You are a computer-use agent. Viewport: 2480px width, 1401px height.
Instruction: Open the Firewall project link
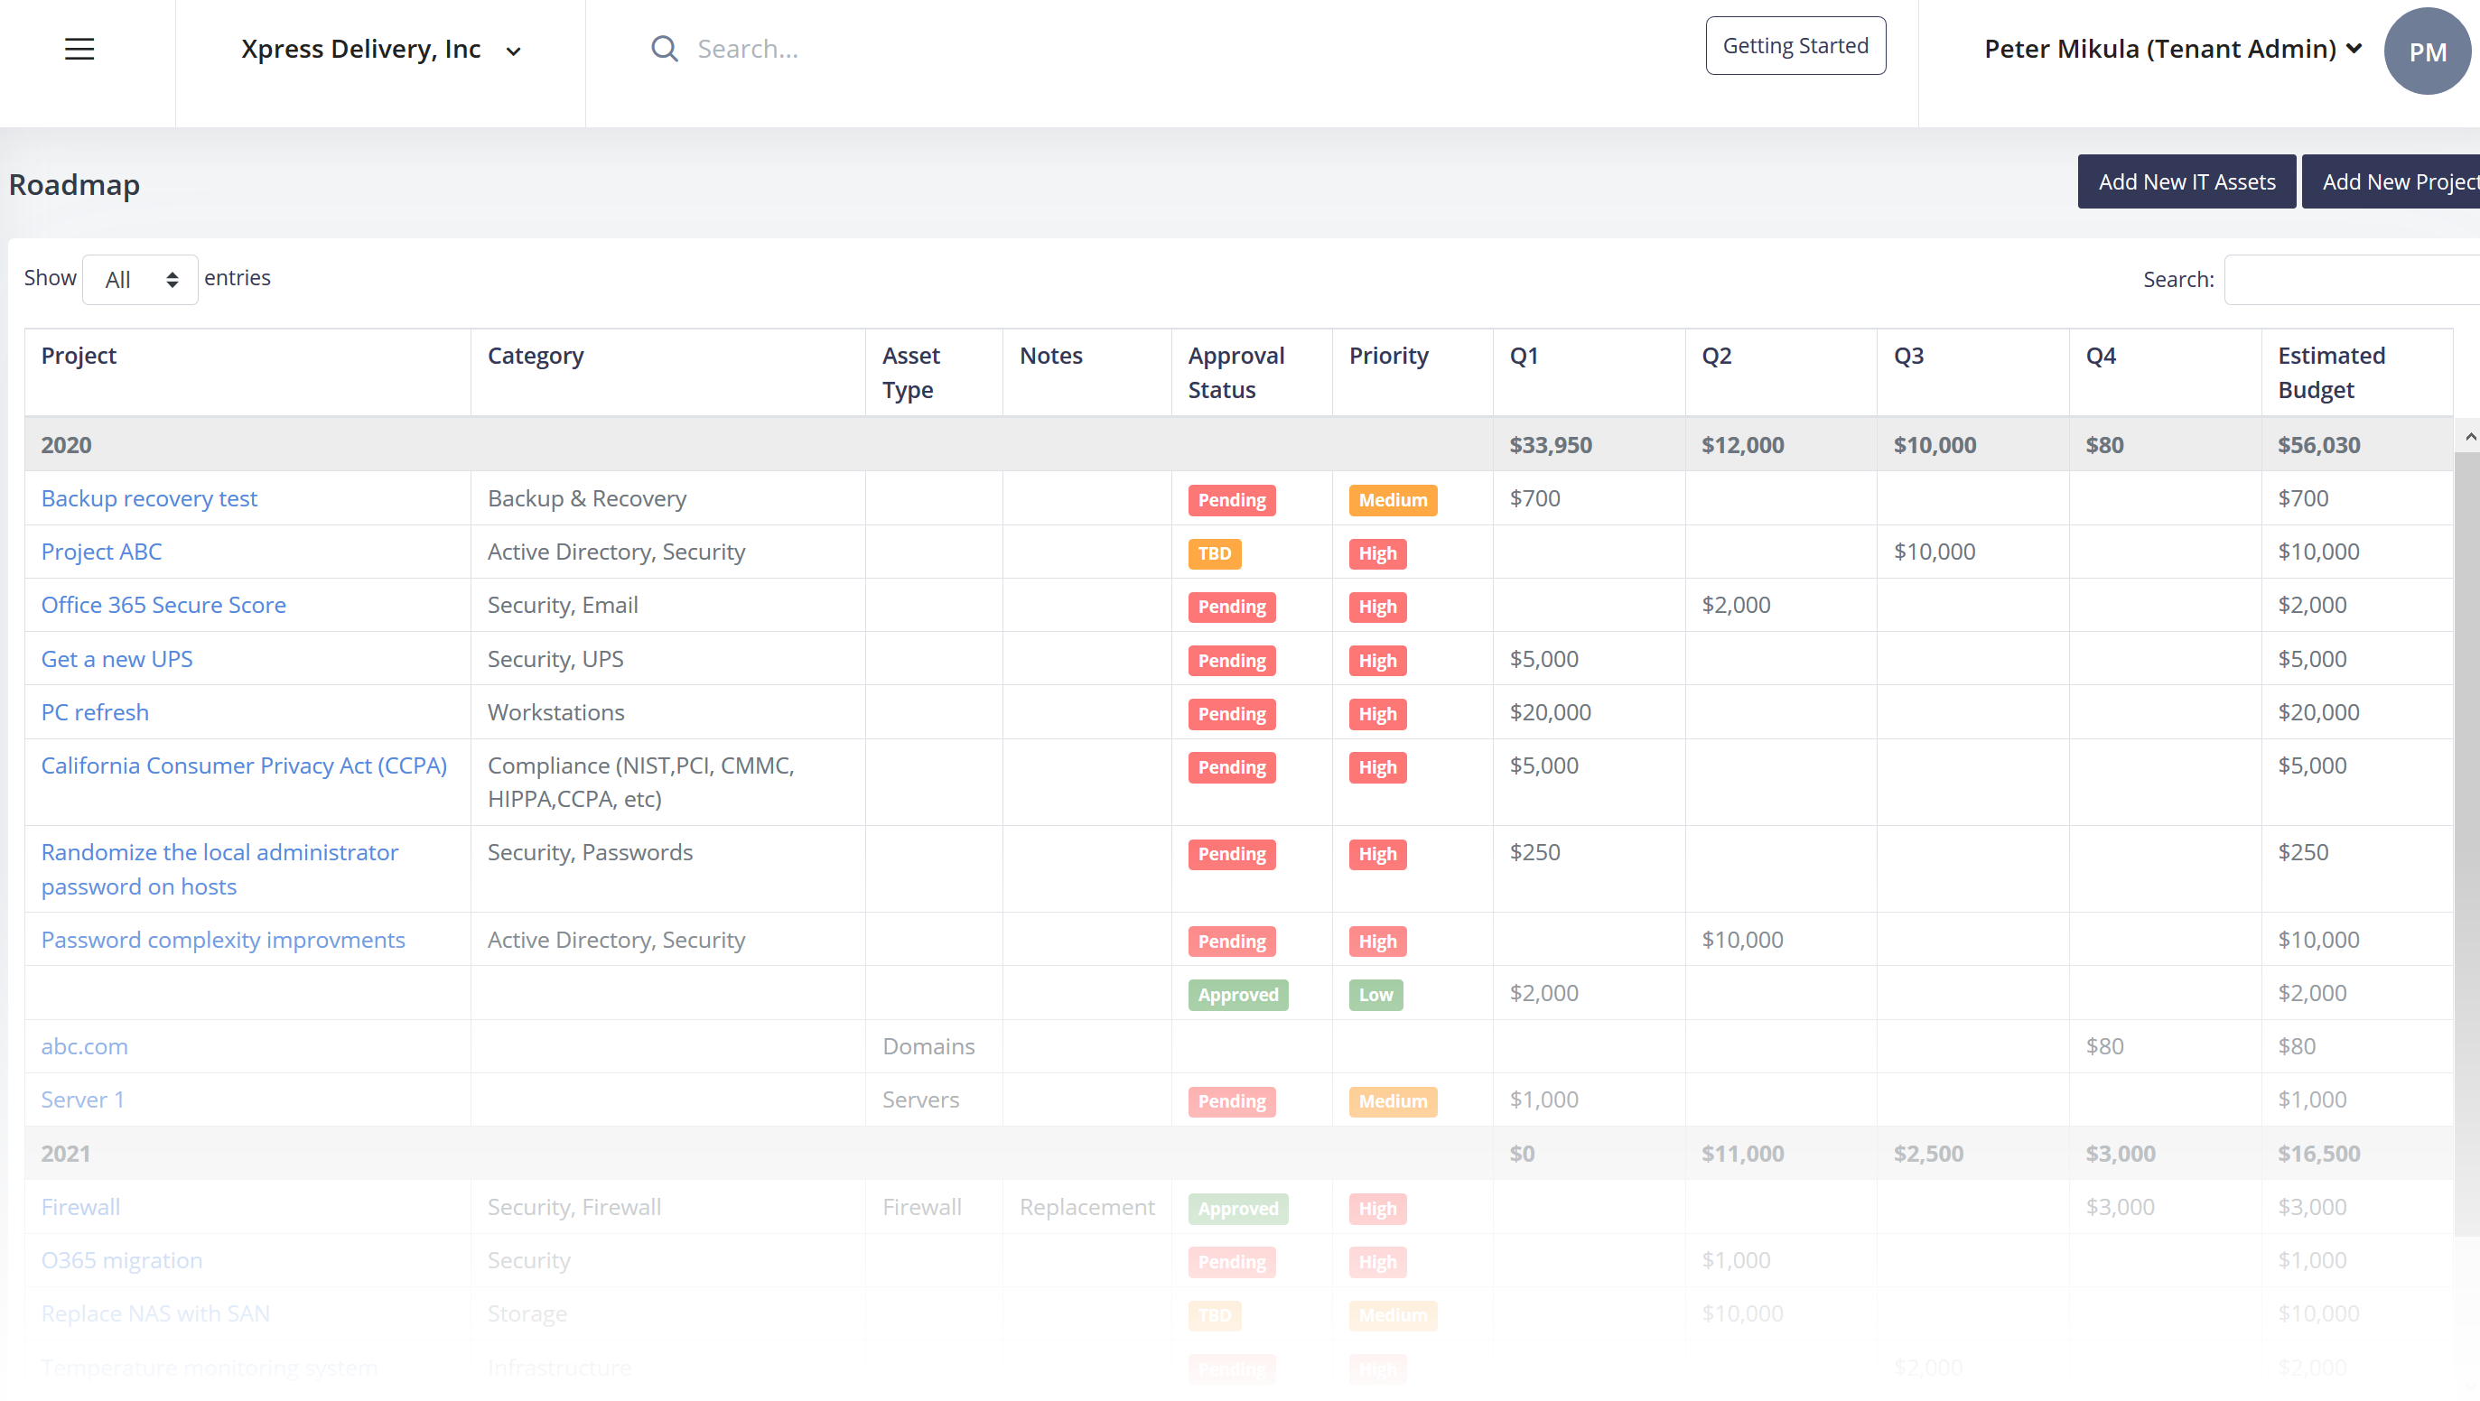point(81,1207)
